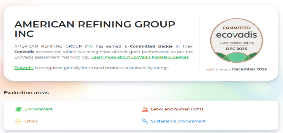Click the DEC 2025 date on the badge
283x133 pixels.
[236, 48]
